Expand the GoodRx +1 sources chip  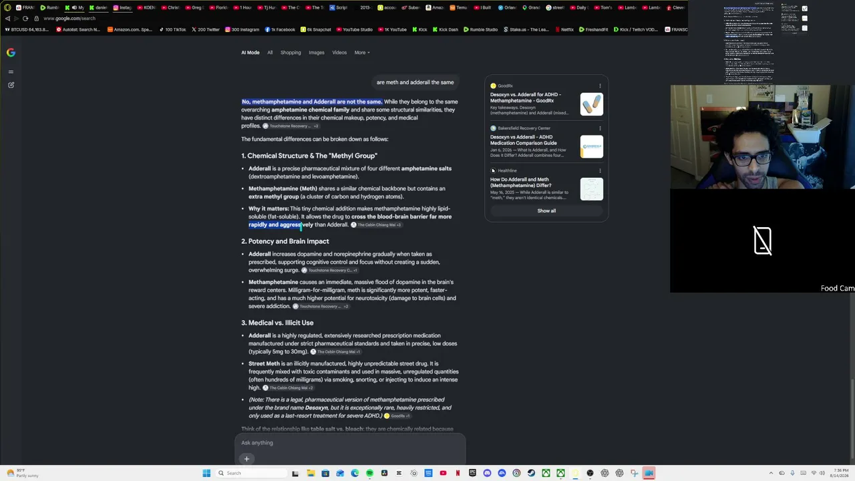click(x=397, y=416)
